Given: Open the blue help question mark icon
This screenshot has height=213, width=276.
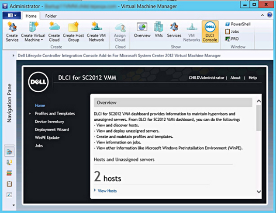Looking at the screenshot, I should point(269,15).
